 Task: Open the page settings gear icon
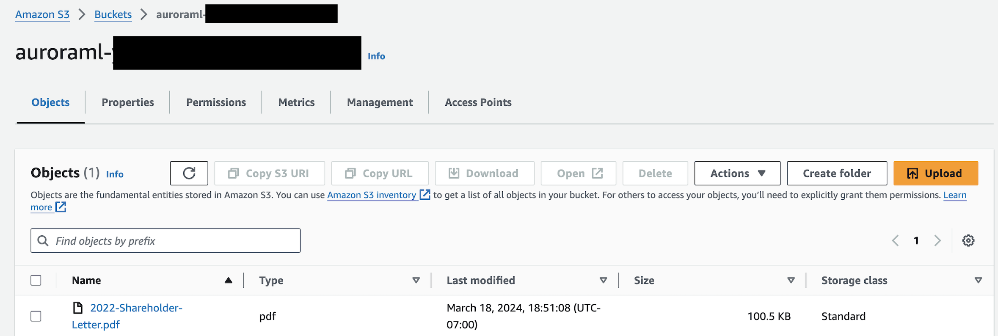968,240
